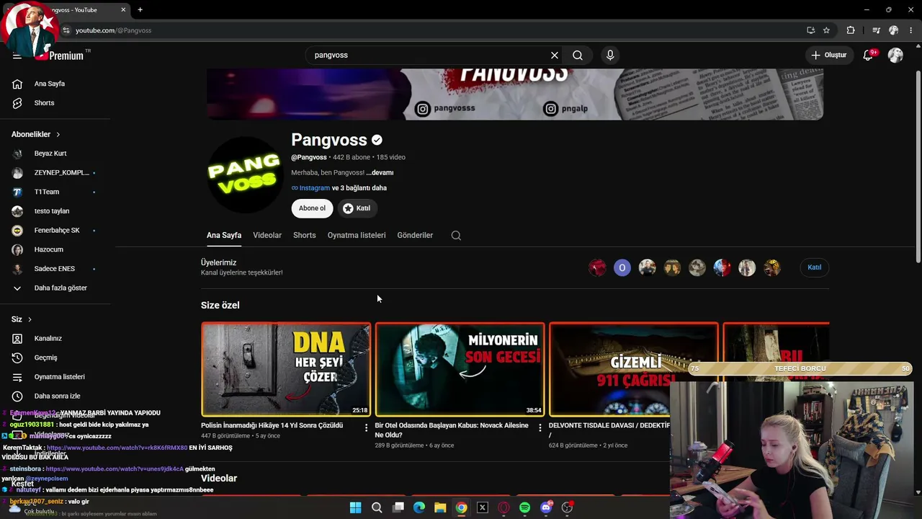
Task: Open 'Polisin İnanmadığı Hikâye' video title
Action: 272,425
